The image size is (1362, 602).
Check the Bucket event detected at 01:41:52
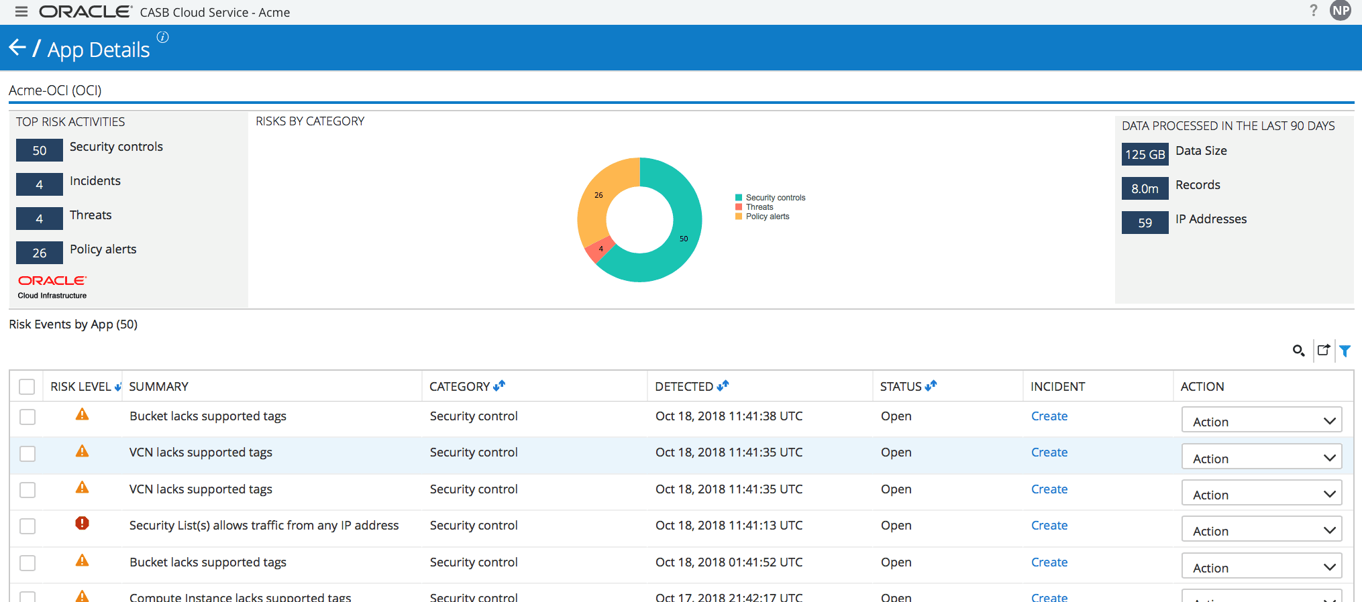[28, 563]
